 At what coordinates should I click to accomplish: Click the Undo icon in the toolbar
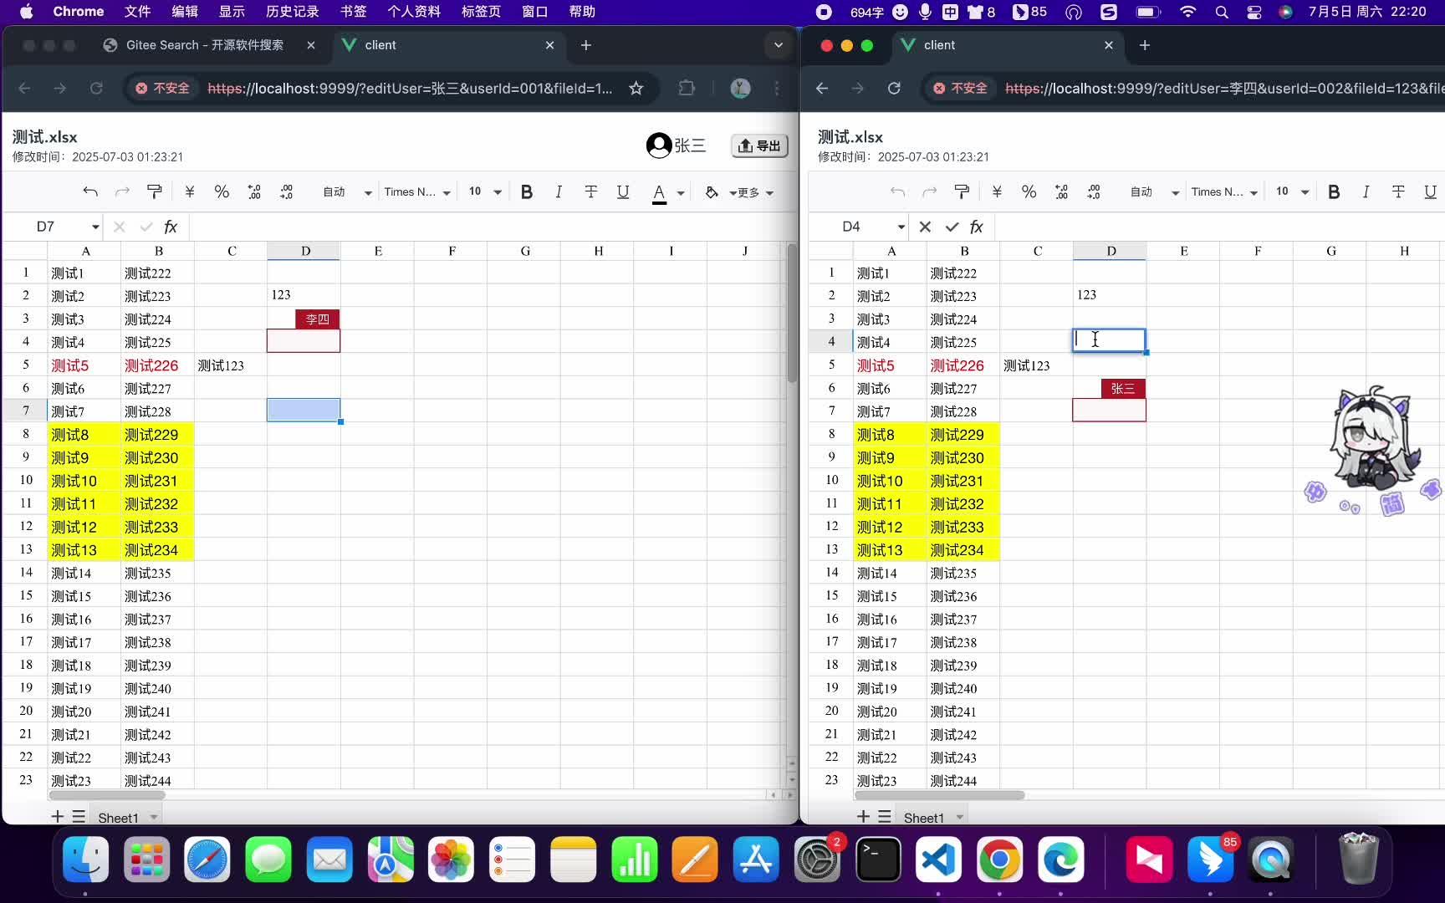click(89, 191)
